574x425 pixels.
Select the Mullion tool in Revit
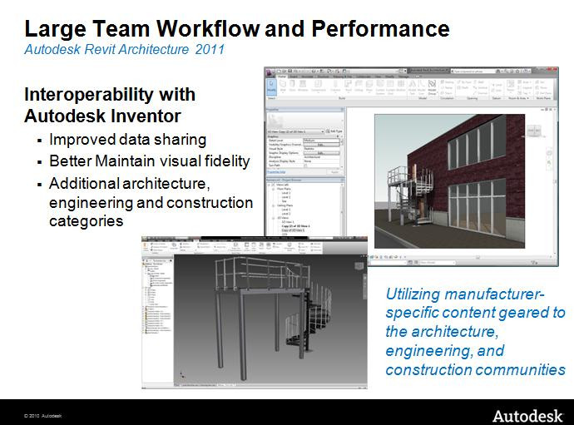[401, 86]
